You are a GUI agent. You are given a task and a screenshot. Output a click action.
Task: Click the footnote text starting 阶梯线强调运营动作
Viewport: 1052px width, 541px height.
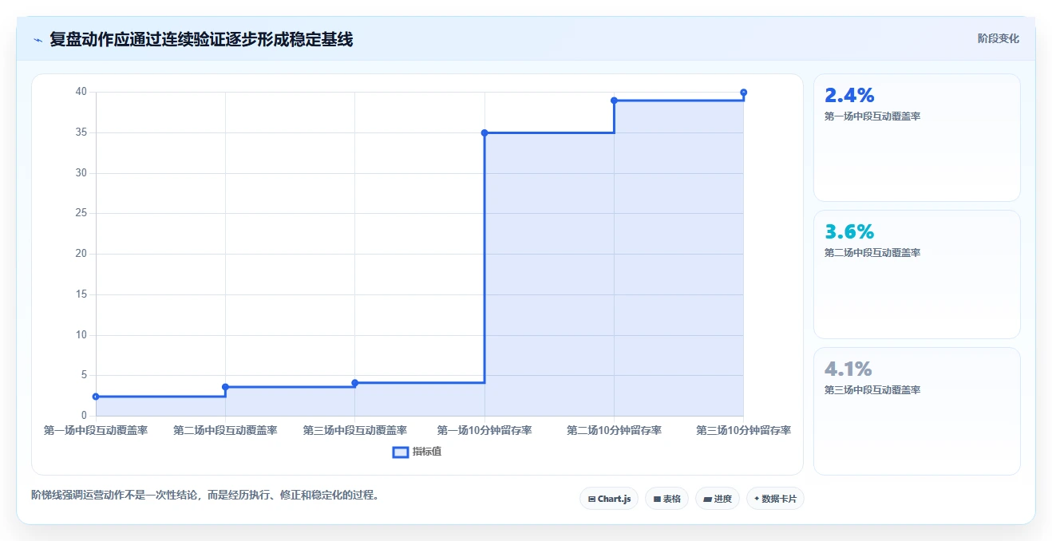pos(204,495)
